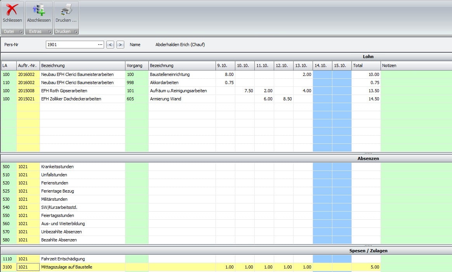
Task: Click the splitter grip above Absenzen
Action: (x=368, y=153)
